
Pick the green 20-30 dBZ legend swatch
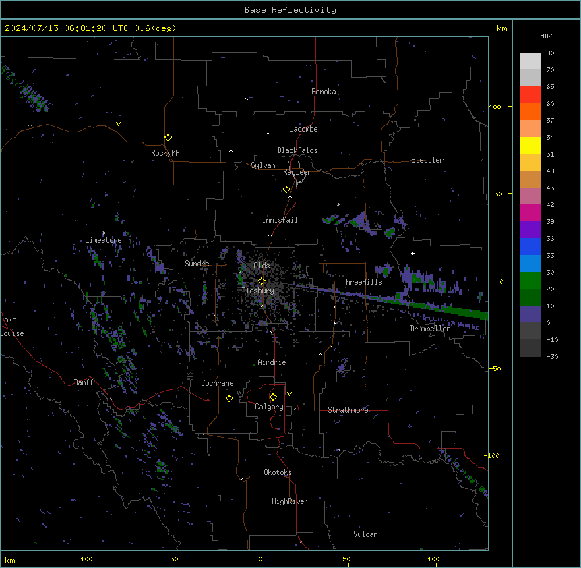(x=530, y=281)
